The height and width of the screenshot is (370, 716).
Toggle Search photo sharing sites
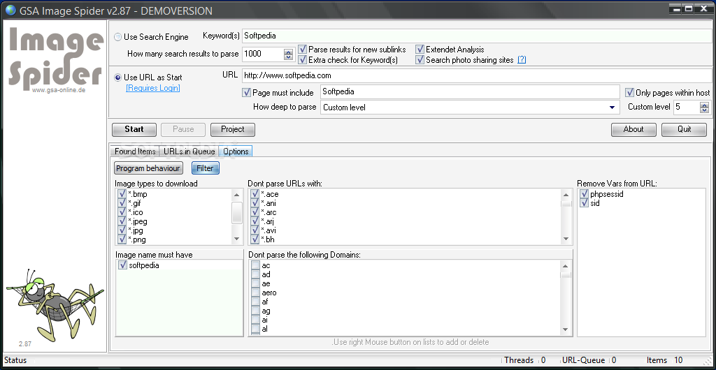pos(420,60)
